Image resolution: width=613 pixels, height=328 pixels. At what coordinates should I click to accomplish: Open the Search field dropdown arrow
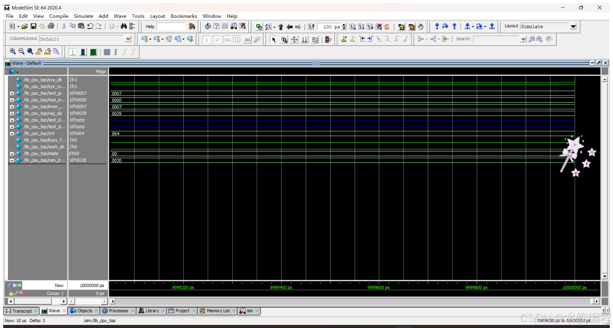[523, 39]
